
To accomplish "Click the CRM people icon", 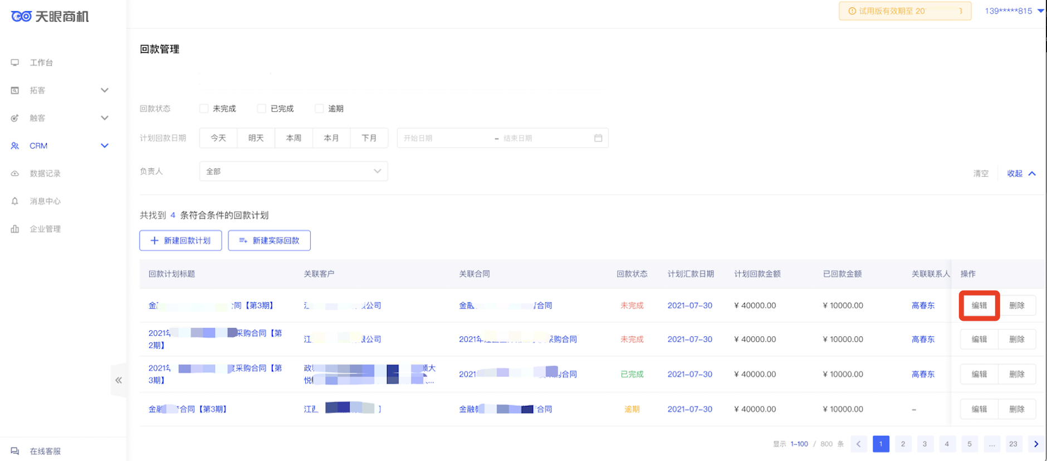I will [15, 146].
